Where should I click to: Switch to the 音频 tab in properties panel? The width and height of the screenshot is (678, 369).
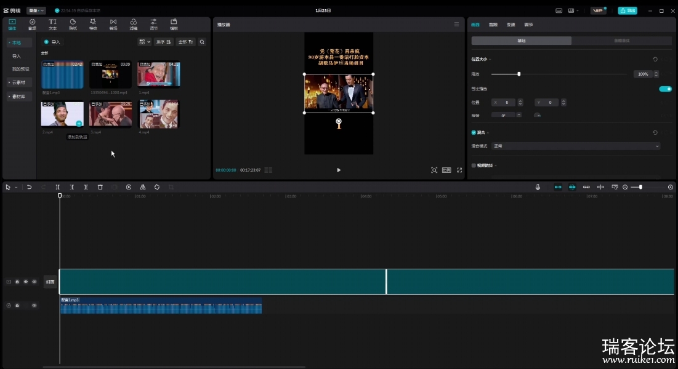coord(493,25)
